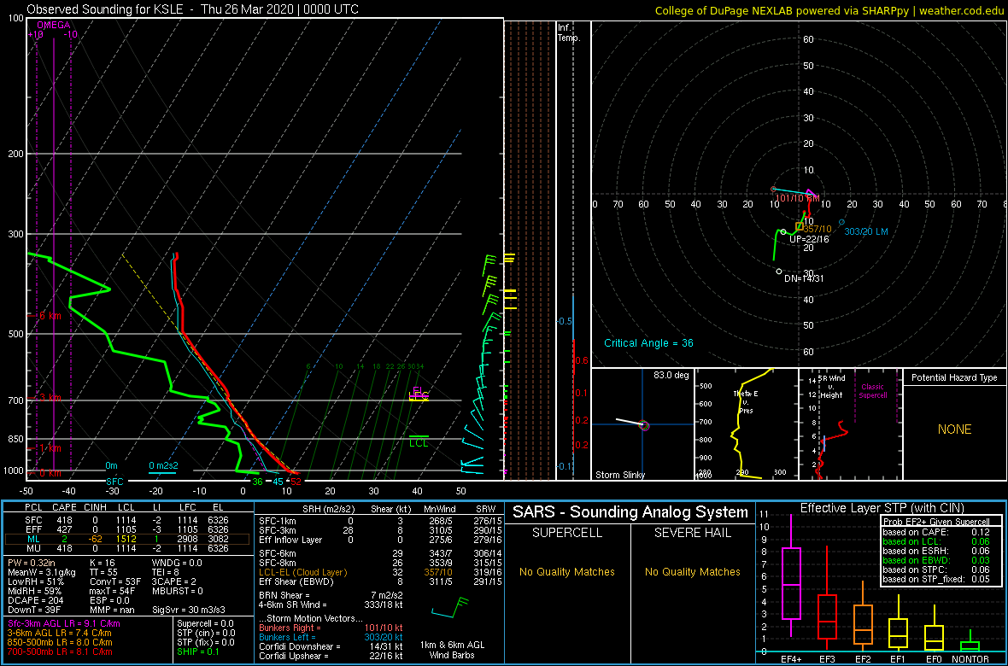This screenshot has width=1008, height=666.
Task: Select the '3 km' height marker
Action: 44,398
